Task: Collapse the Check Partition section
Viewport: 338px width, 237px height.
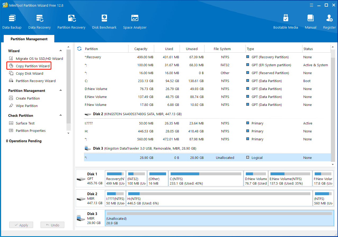Action: [61, 115]
